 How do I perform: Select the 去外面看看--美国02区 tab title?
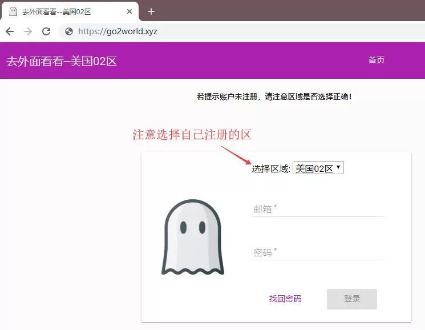[56, 11]
